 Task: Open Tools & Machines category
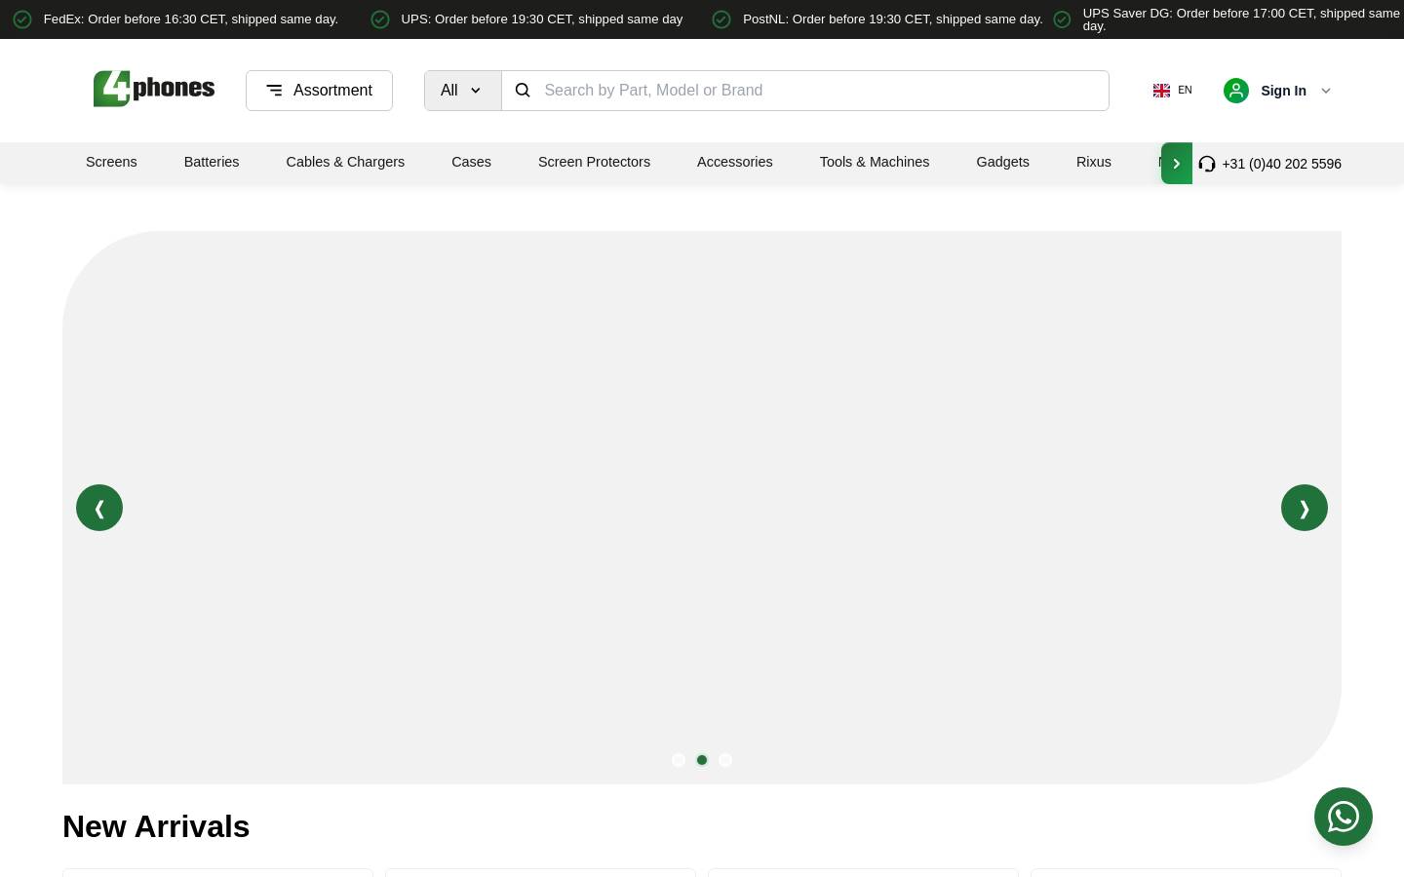(x=875, y=162)
